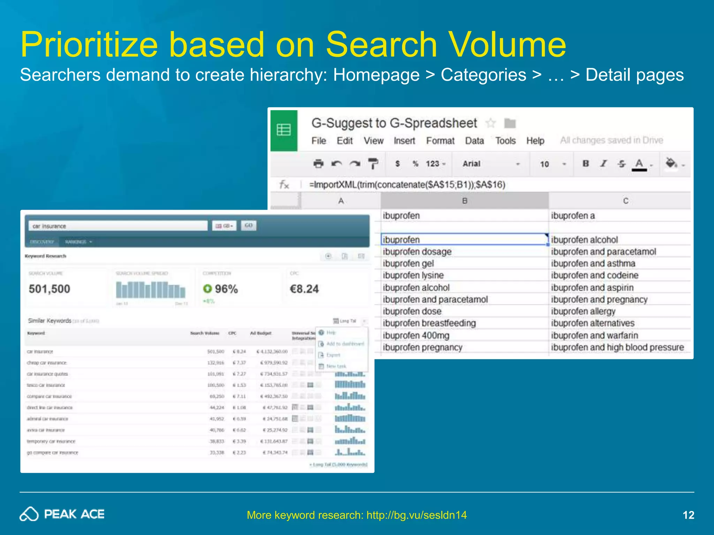
Task: Open the Format menu
Action: (440, 141)
